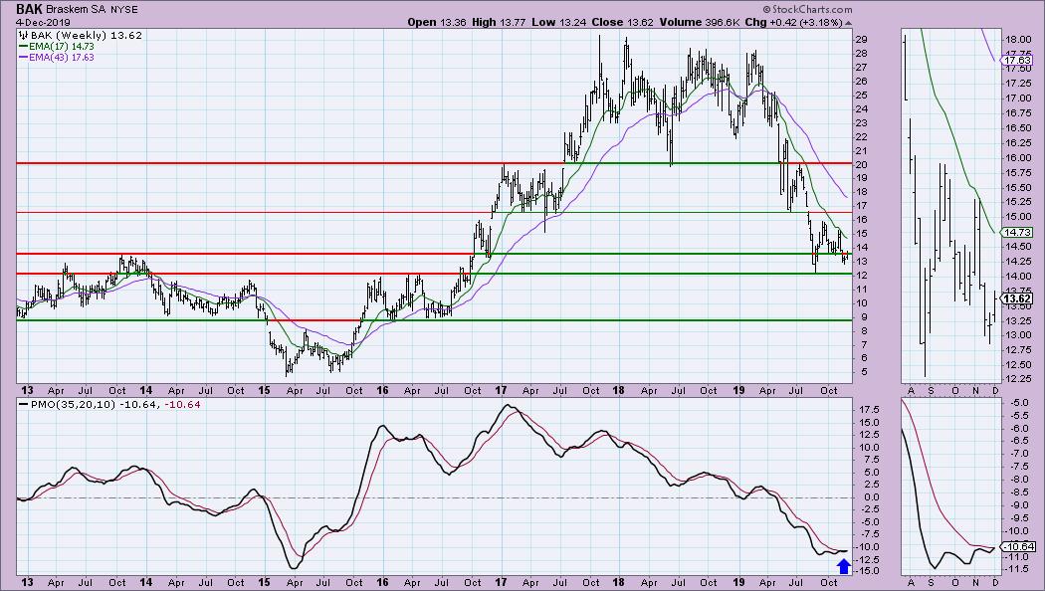Click the High 13.77 value in header
This screenshot has height=591, width=1045.
coord(500,22)
